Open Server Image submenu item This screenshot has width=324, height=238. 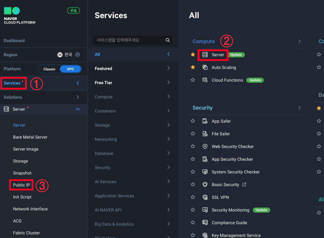26,149
